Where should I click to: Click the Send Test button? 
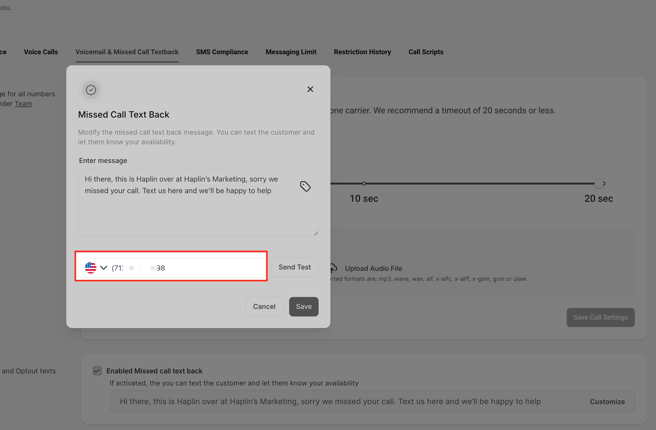[294, 267]
